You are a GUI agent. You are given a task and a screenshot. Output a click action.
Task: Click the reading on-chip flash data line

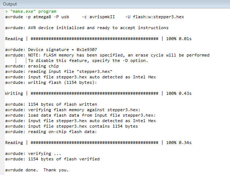tap(51, 132)
